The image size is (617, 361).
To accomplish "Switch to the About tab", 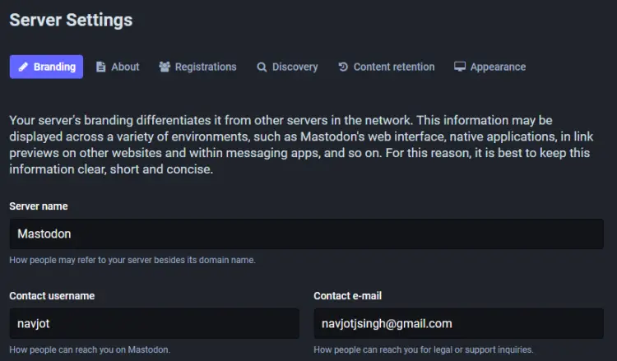I will click(125, 67).
